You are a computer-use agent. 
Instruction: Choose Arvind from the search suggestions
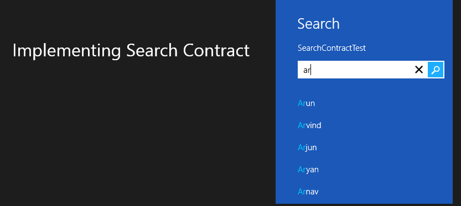(x=309, y=125)
